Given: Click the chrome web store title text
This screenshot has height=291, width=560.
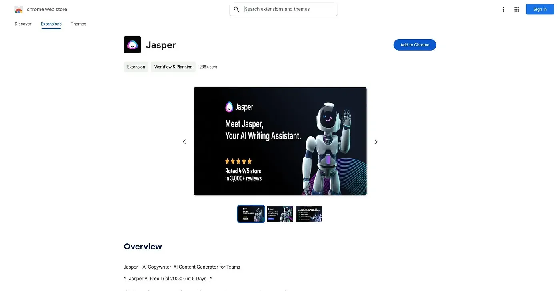Looking at the screenshot, I should pos(47,9).
